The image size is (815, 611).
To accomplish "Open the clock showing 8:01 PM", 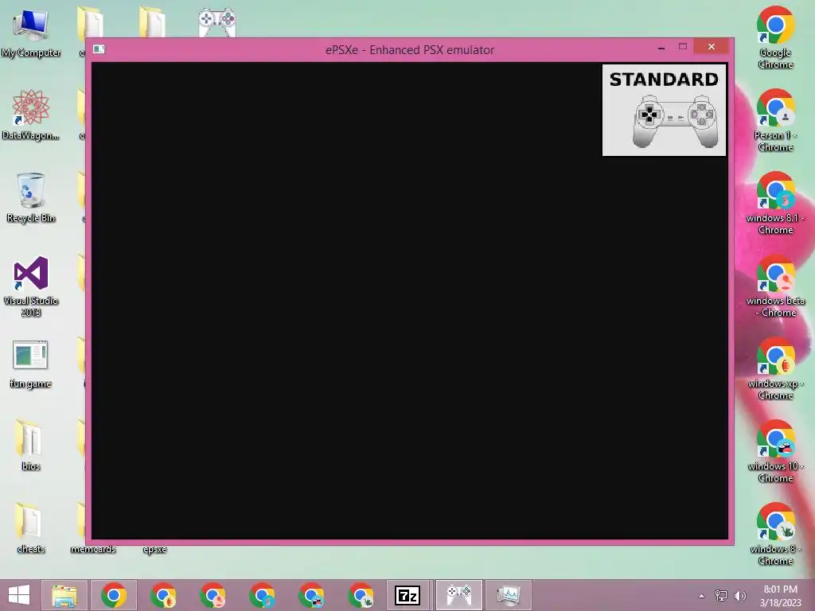I will tap(780, 595).
